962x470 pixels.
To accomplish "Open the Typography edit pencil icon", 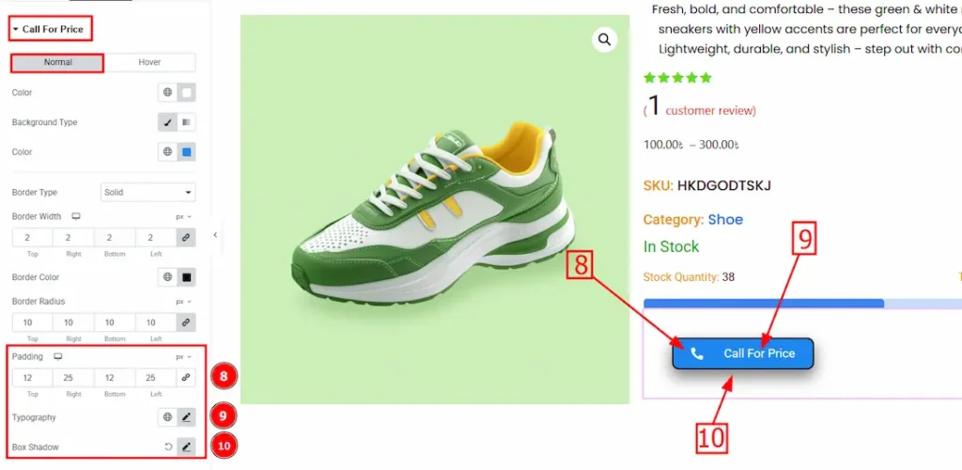I will click(x=186, y=416).
